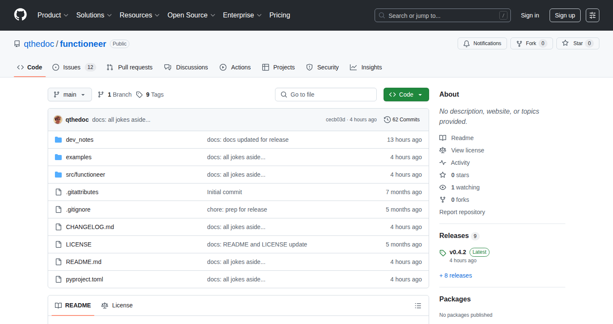Click the v0.4.2 release tag icon
Viewport: 613px width, 324px height.
443,253
